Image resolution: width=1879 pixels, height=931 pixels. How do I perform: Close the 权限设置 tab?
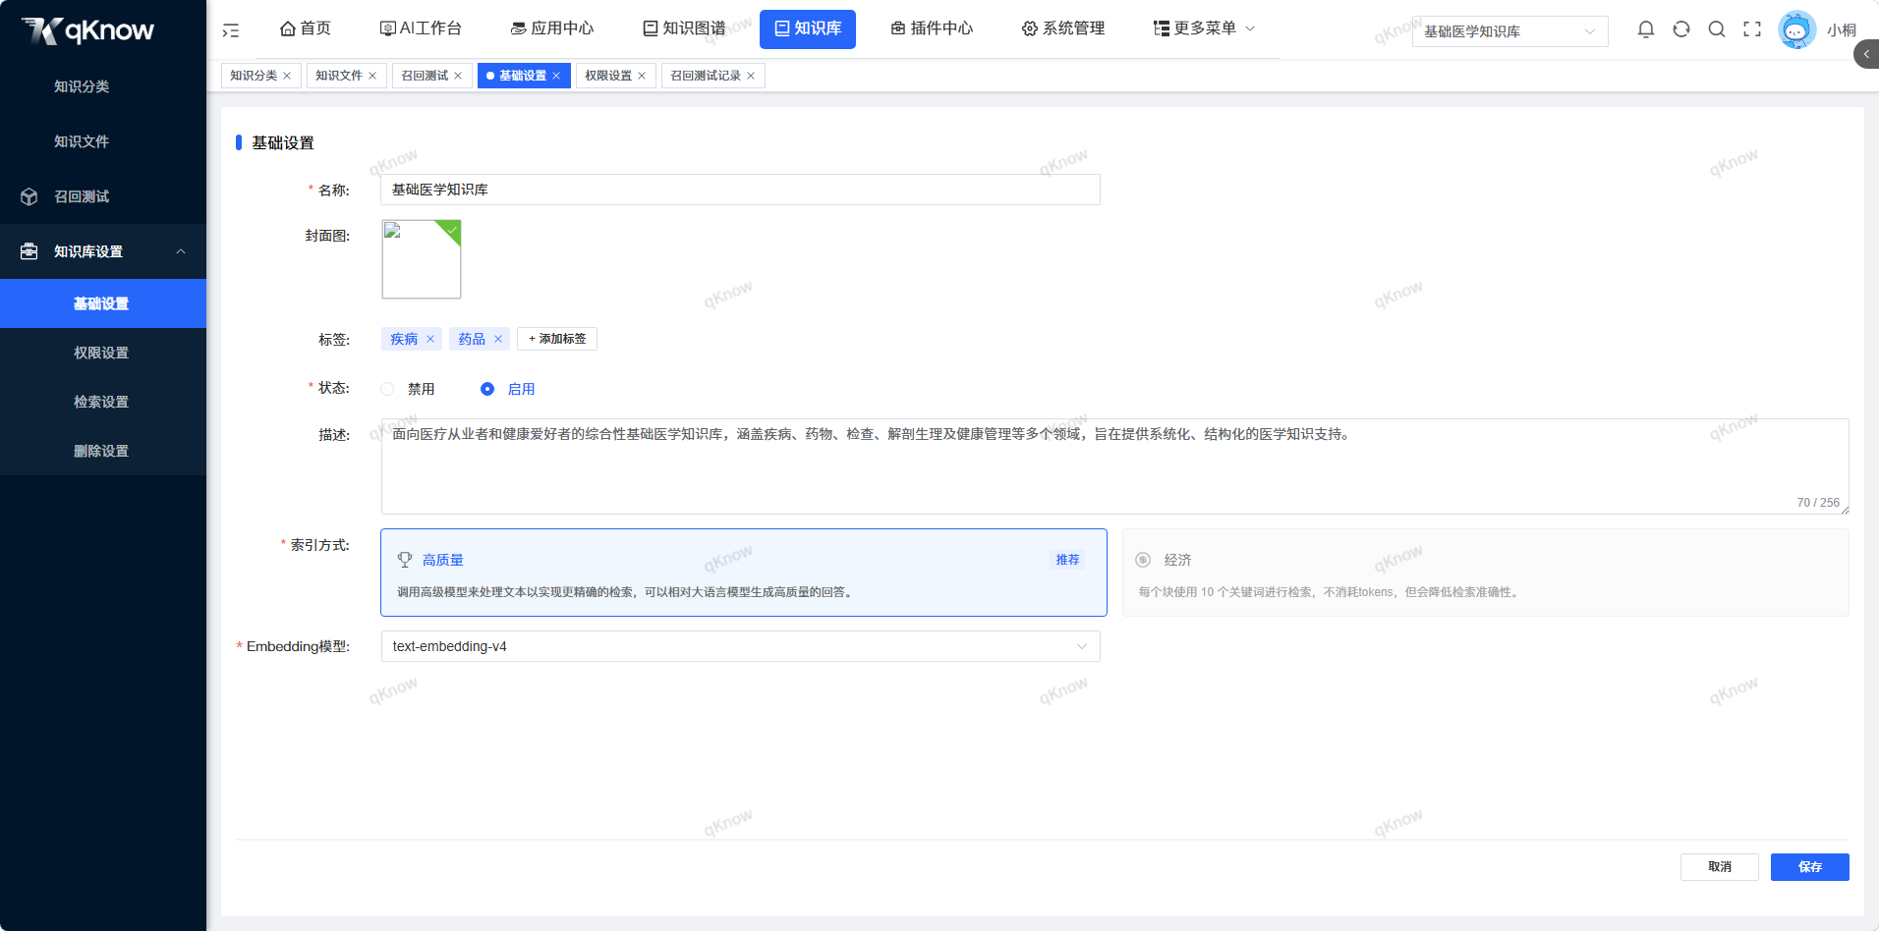(642, 76)
